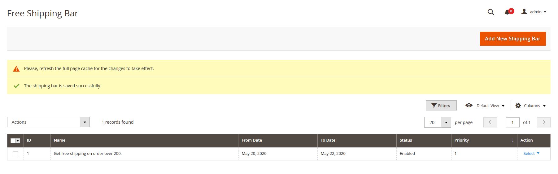Click the search magnifier icon

(490, 12)
